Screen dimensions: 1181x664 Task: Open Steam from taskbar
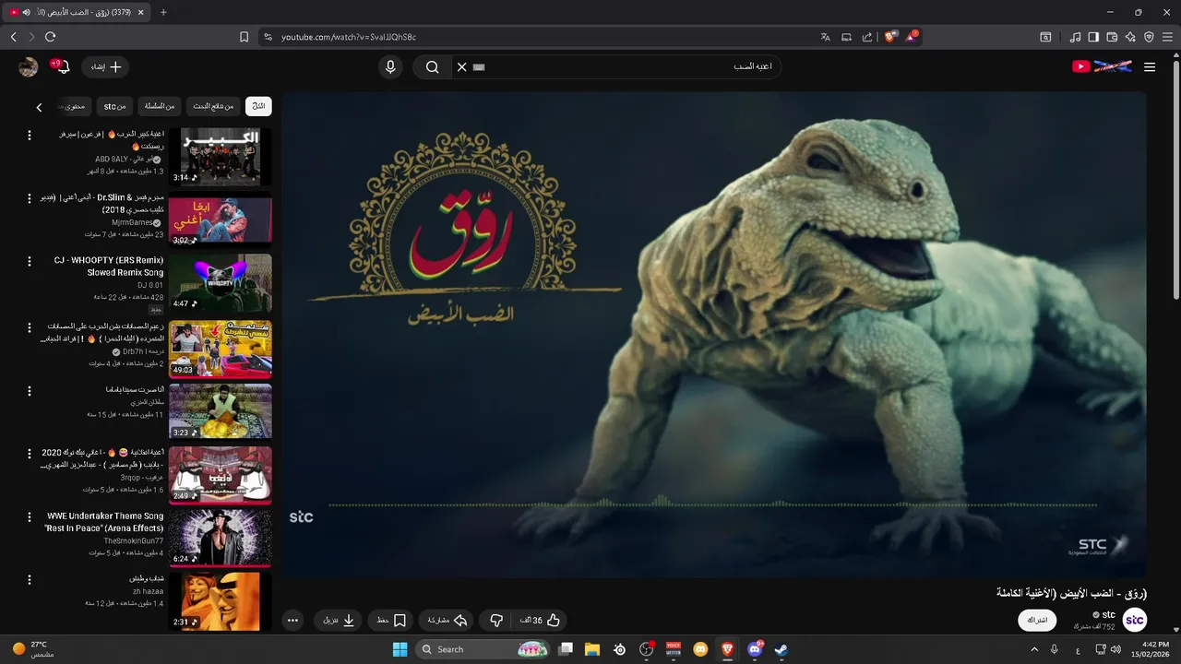pos(781,649)
